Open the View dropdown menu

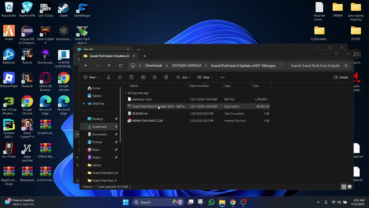point(205,77)
